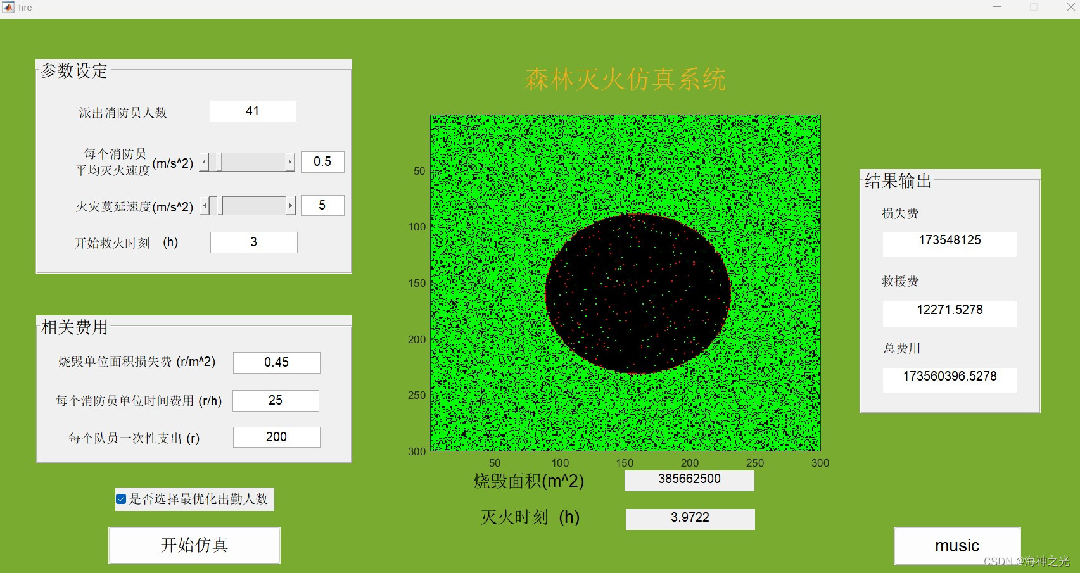Click the black burned area in the forest plot
Image resolution: width=1080 pixels, height=573 pixels.
[638, 294]
